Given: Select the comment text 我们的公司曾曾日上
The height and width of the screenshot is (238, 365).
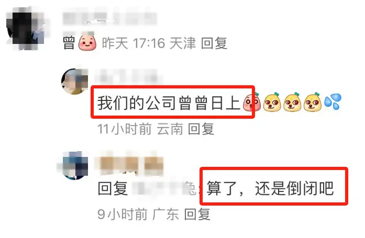Looking at the screenshot, I should [169, 103].
